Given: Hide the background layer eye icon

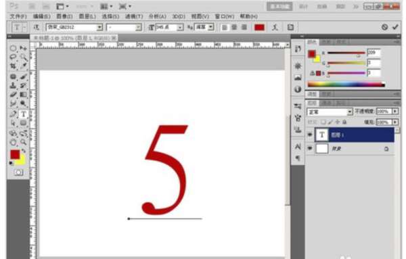Looking at the screenshot, I should [310, 148].
